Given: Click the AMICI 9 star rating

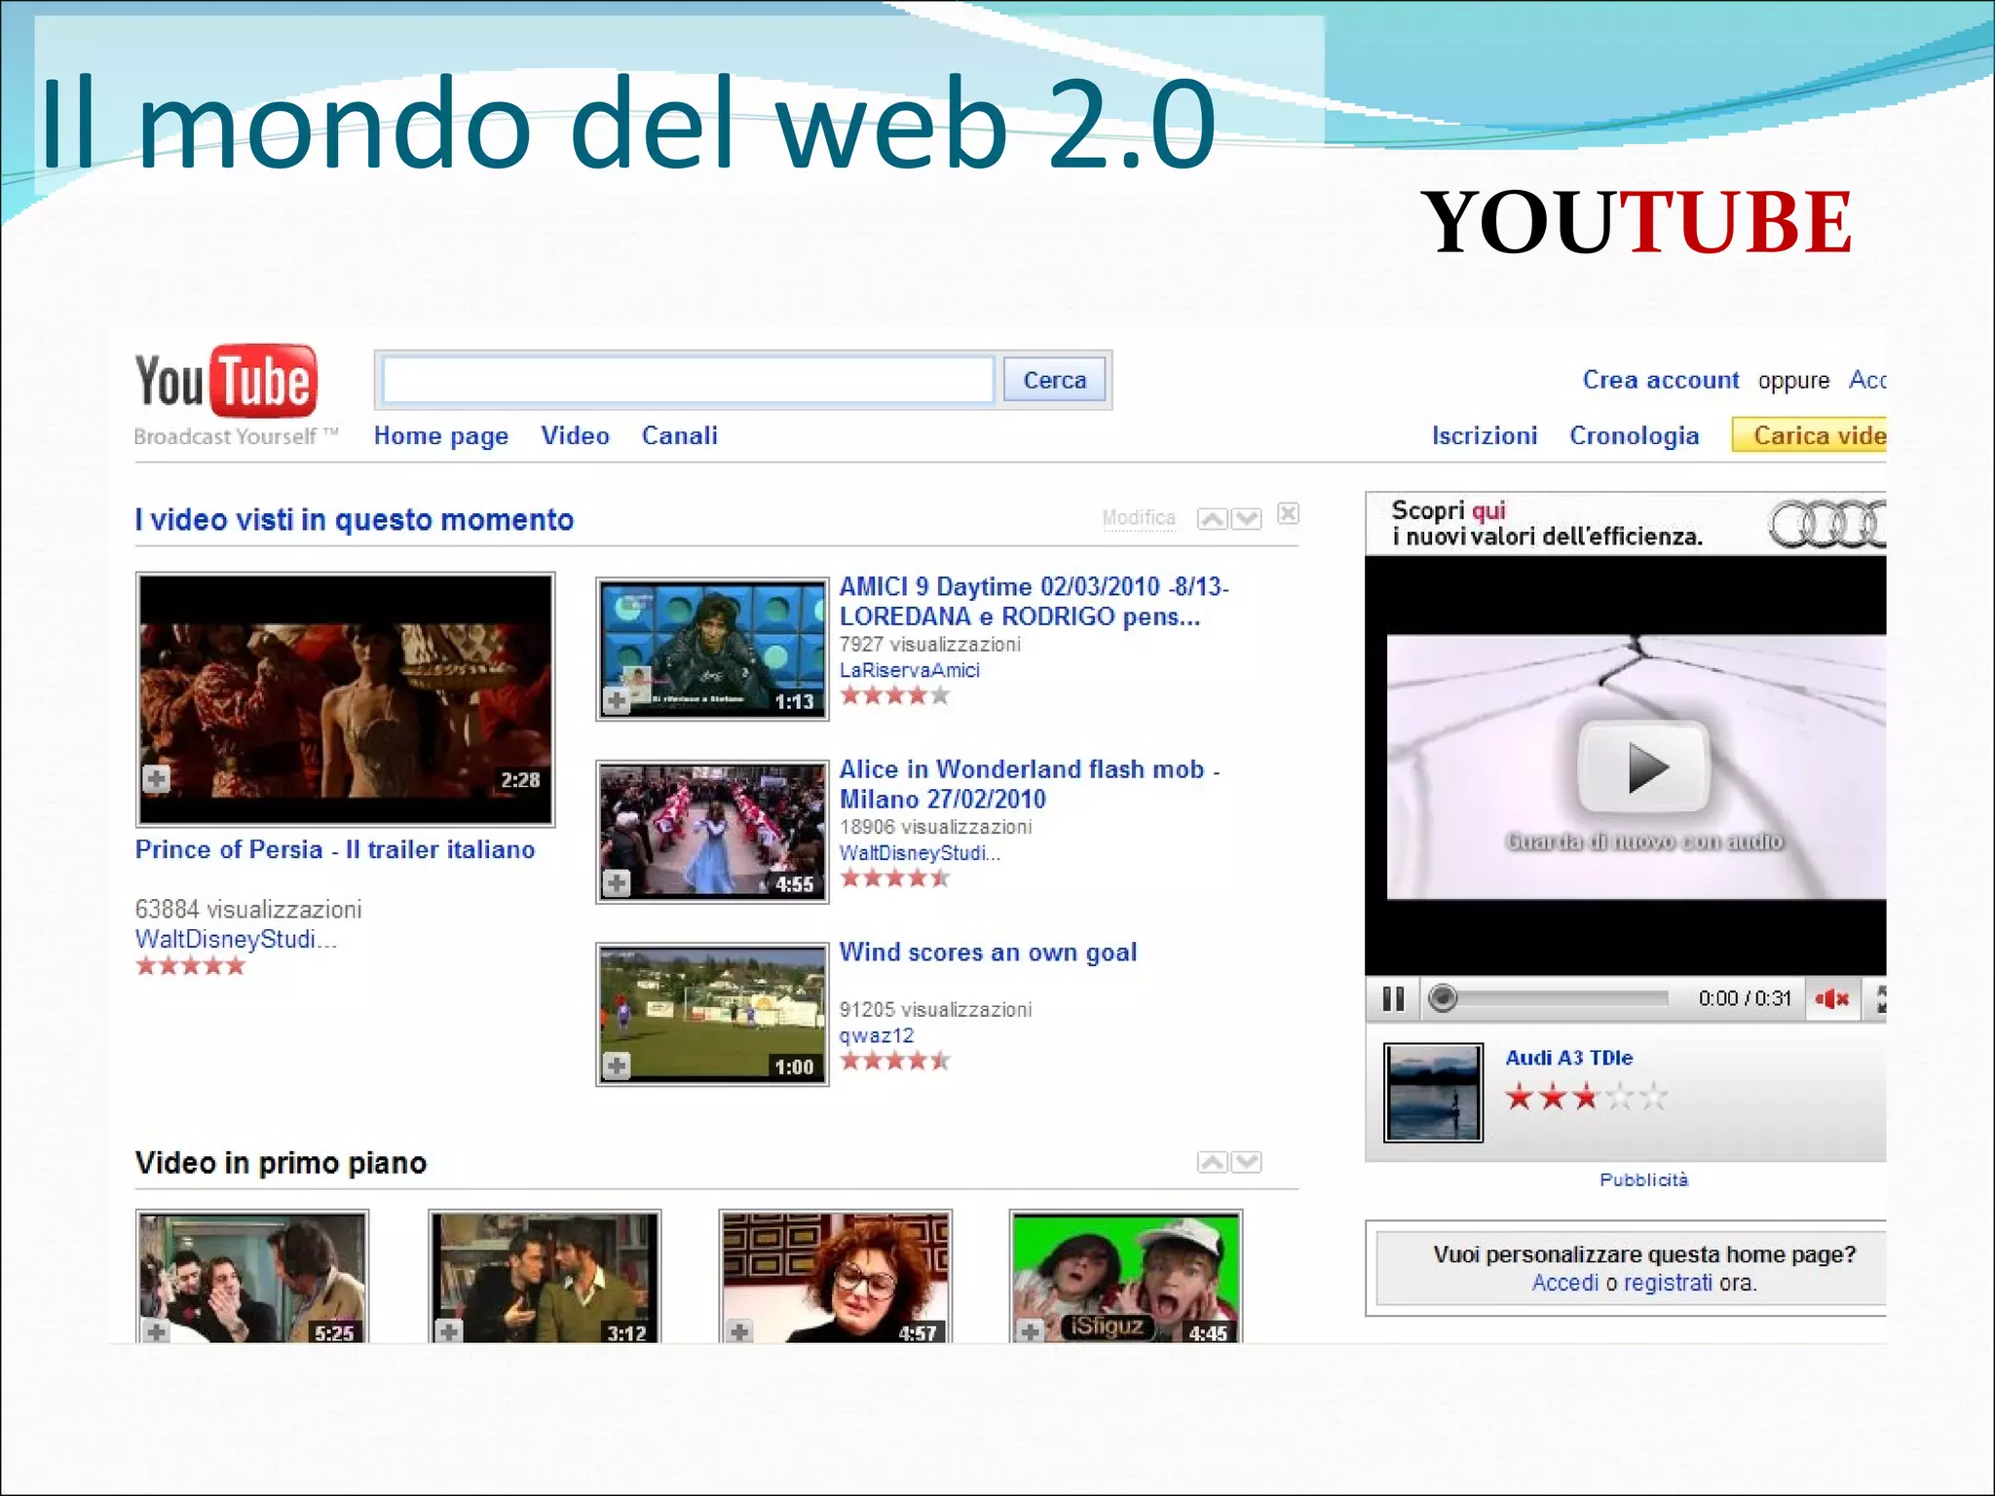Looking at the screenshot, I should click(x=895, y=695).
